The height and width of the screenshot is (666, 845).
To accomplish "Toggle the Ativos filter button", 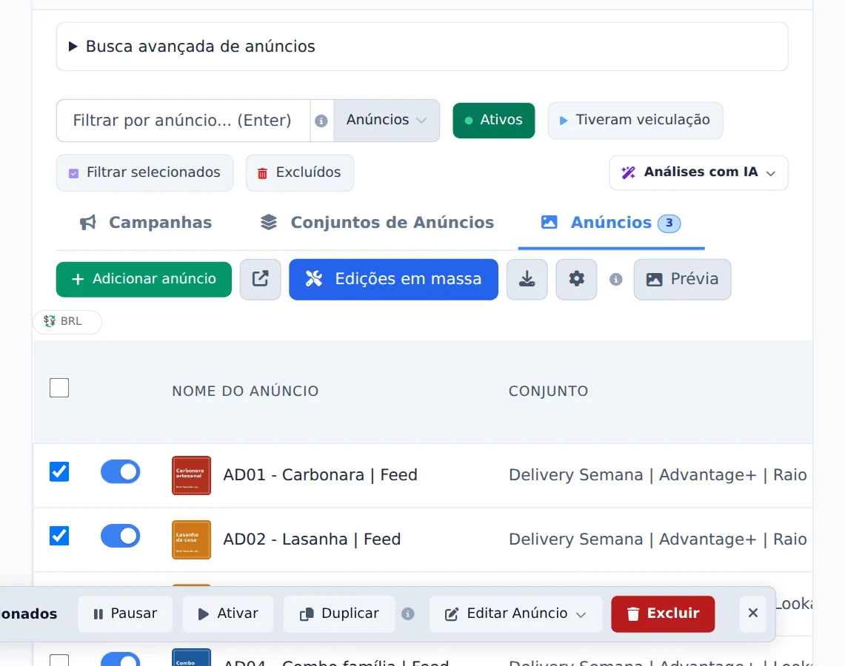I will [494, 120].
